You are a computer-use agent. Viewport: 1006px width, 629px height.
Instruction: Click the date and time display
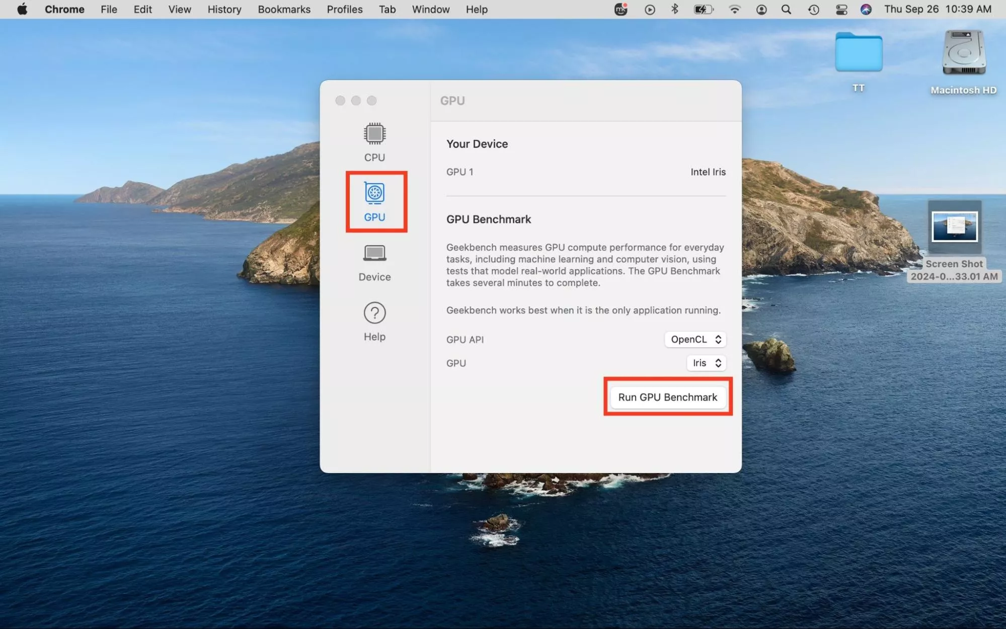pyautogui.click(x=938, y=10)
